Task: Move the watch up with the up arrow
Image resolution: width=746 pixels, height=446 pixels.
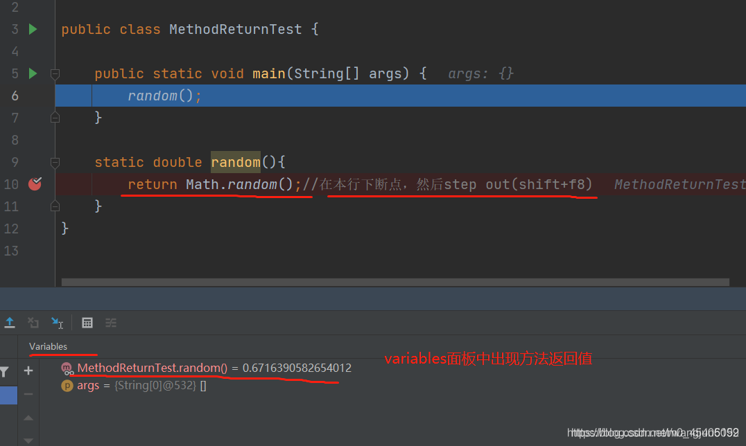Action: tap(28, 418)
